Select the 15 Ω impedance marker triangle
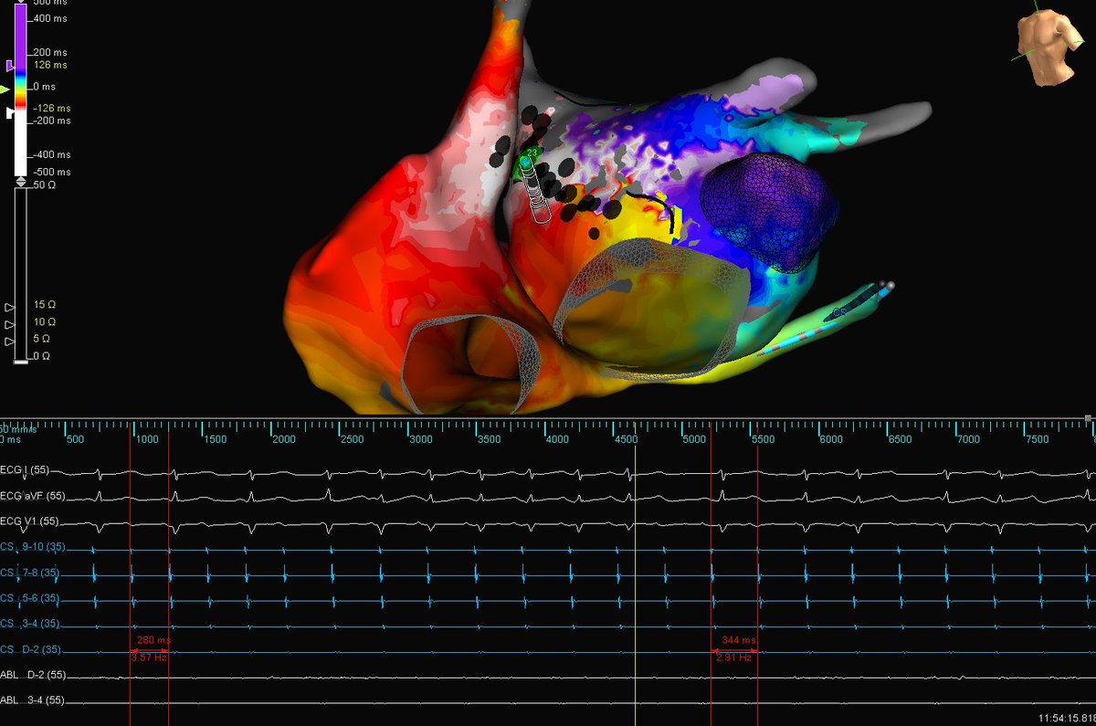Image resolution: width=1096 pixels, height=726 pixels. pyautogui.click(x=10, y=308)
